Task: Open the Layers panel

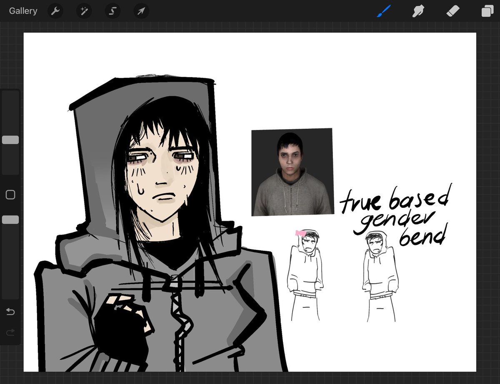Action: pyautogui.click(x=487, y=11)
